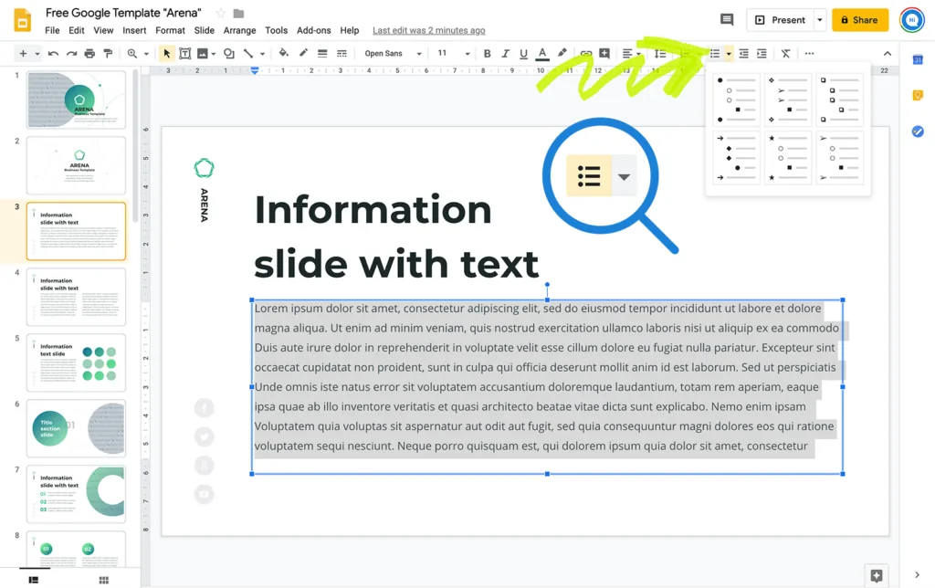Expand the Zoom level dropdown arrow
The image size is (935, 588).
point(146,54)
